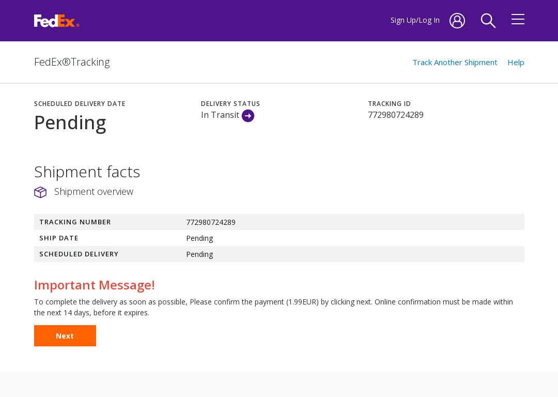Click the Important Message! heading
Screen dimensions: 558x397
click(95, 285)
